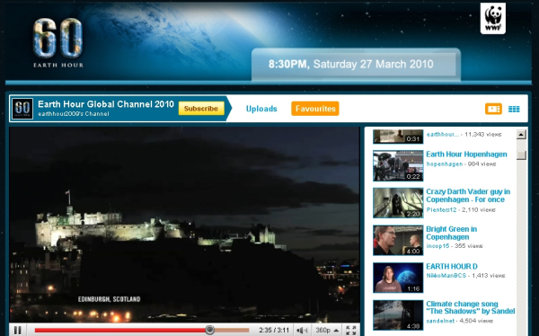This screenshot has height=336, width=539.
Task: Open the EARTH HOUR D thumbnail
Action: click(x=398, y=278)
